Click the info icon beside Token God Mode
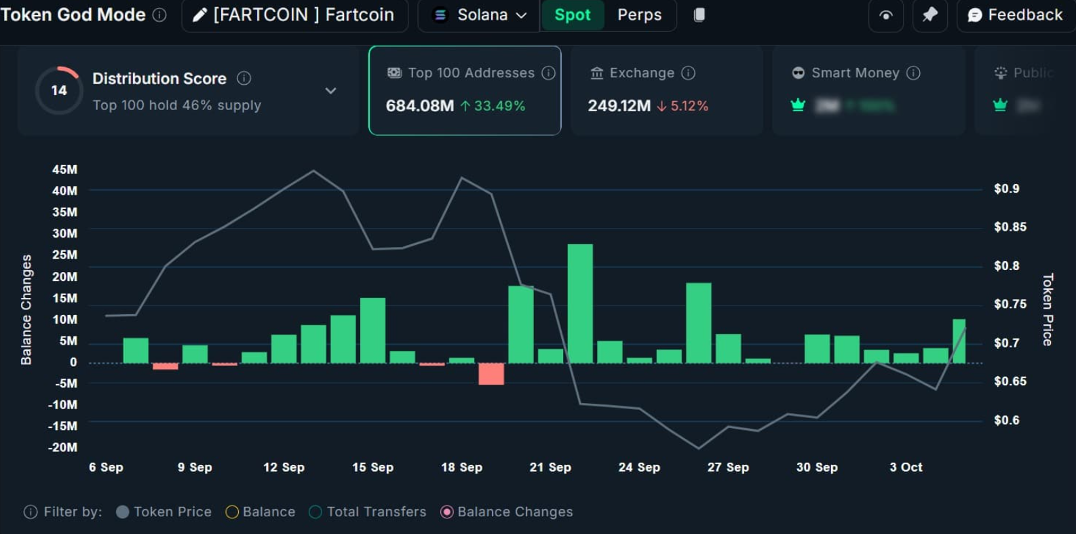 pos(159,15)
